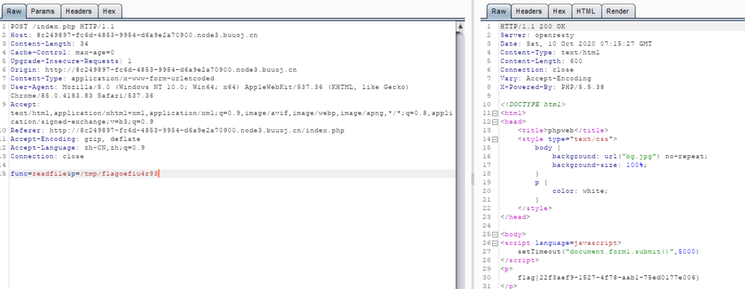
Task: Click the request Content-Type urlencoded line
Action: coord(112,78)
